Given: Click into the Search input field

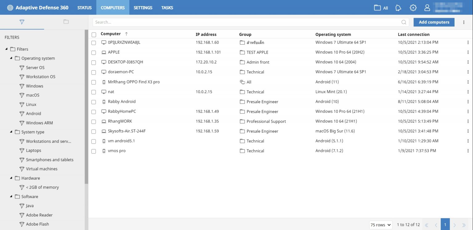Looking at the screenshot, I should [246, 22].
